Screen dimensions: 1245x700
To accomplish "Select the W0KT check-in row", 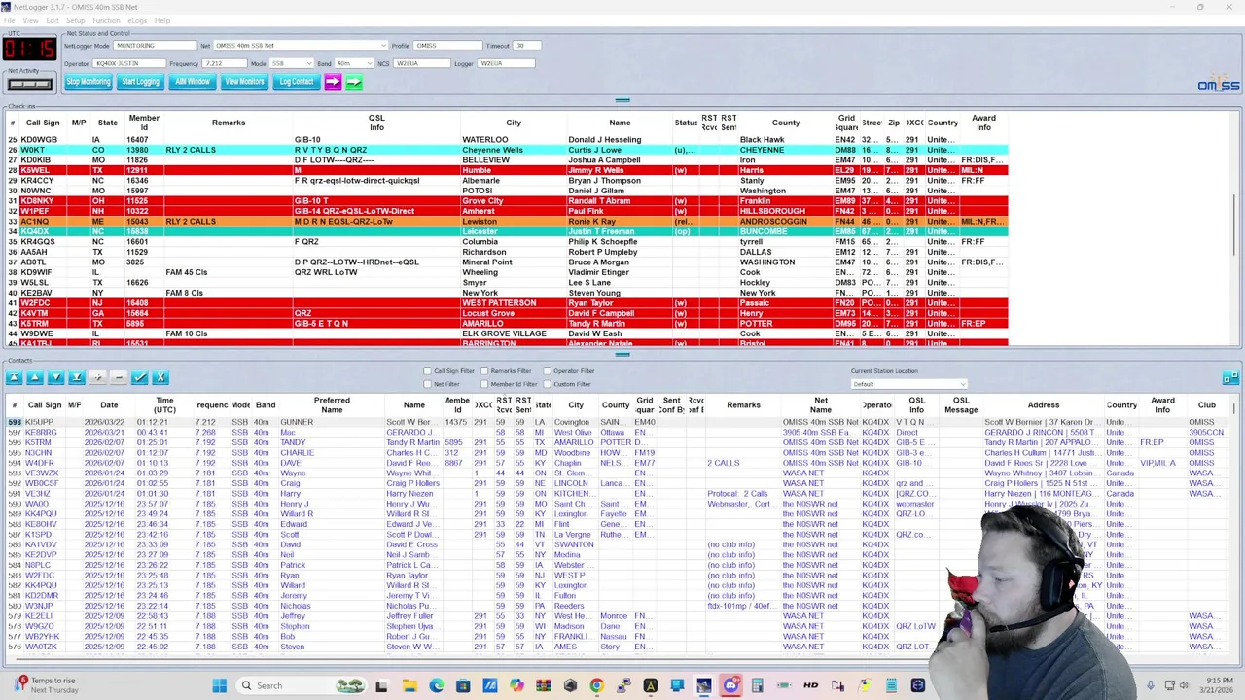I will (x=506, y=150).
